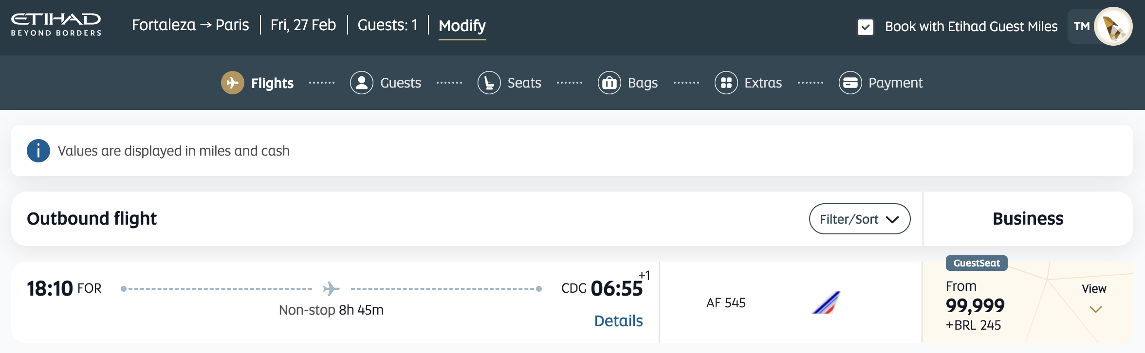Viewport: 1145px width, 353px height.
Task: Open flight Details link
Action: [618, 321]
